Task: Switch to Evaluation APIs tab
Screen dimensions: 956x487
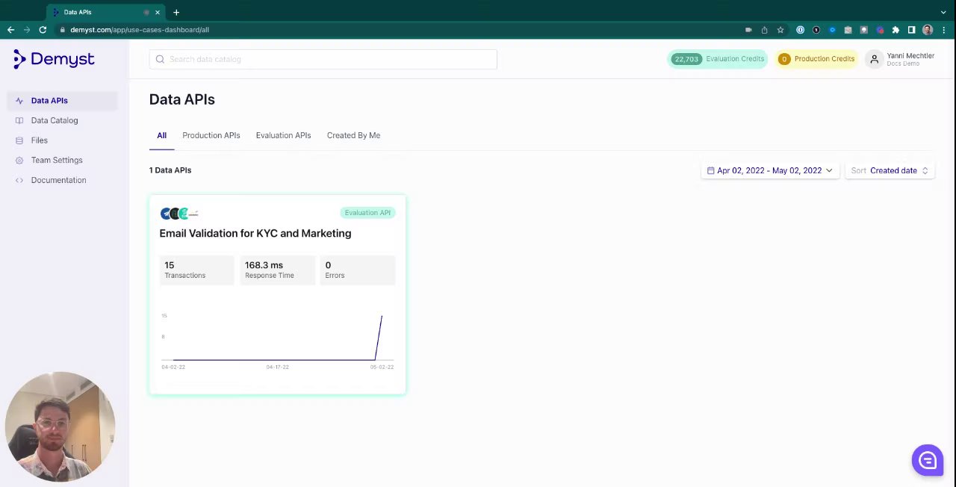Action: tap(283, 135)
